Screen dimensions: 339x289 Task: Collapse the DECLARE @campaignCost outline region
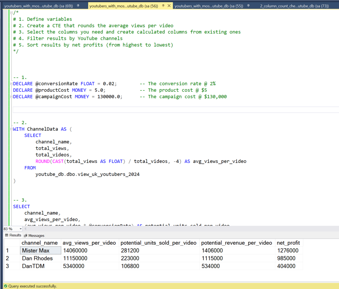12,97
